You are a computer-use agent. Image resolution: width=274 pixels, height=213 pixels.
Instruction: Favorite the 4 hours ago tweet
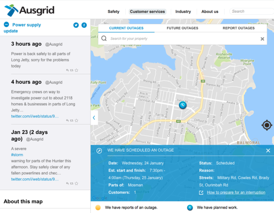tap(76, 120)
